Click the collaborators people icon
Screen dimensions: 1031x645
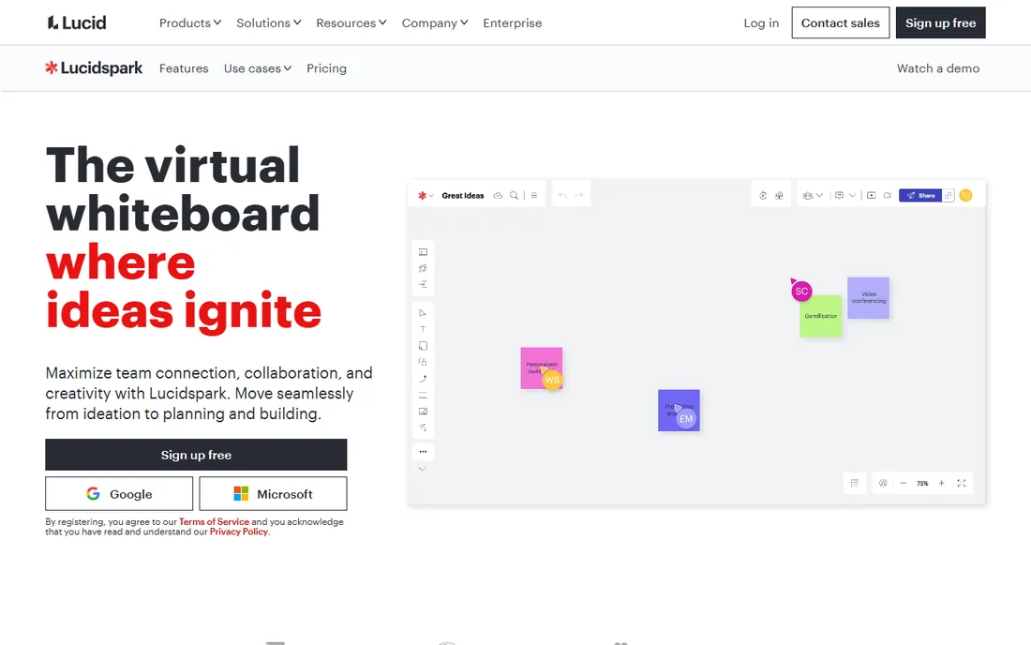pos(808,195)
